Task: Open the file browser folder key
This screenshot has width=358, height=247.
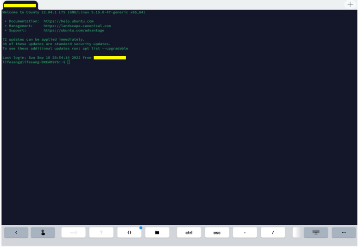Action: tap(157, 232)
